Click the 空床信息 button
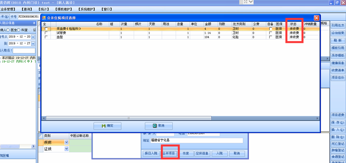Viewport: 346px width, 163px height. tap(202, 153)
